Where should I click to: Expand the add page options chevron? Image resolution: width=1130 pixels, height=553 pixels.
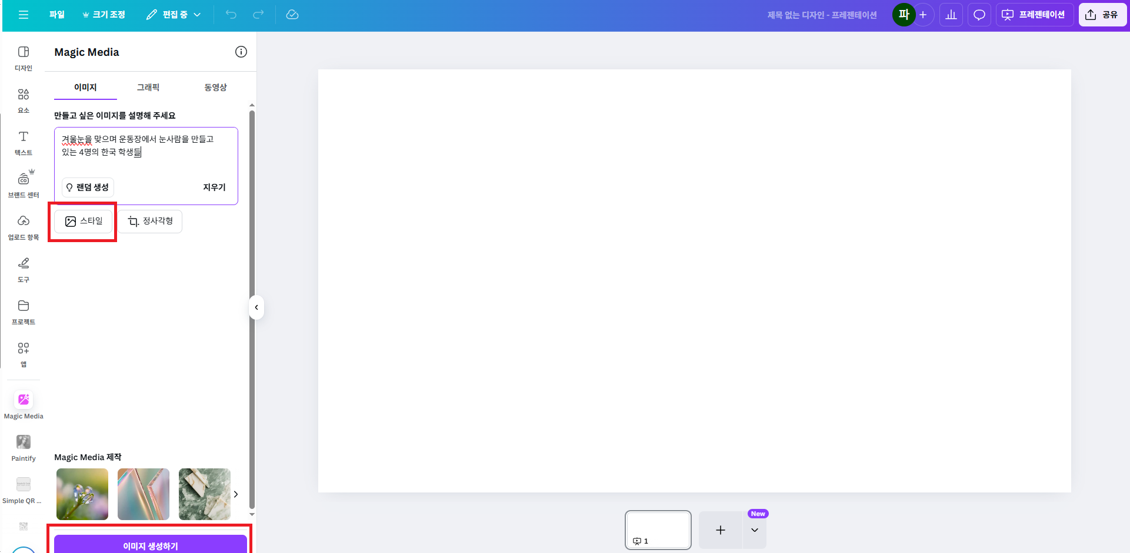click(x=755, y=530)
